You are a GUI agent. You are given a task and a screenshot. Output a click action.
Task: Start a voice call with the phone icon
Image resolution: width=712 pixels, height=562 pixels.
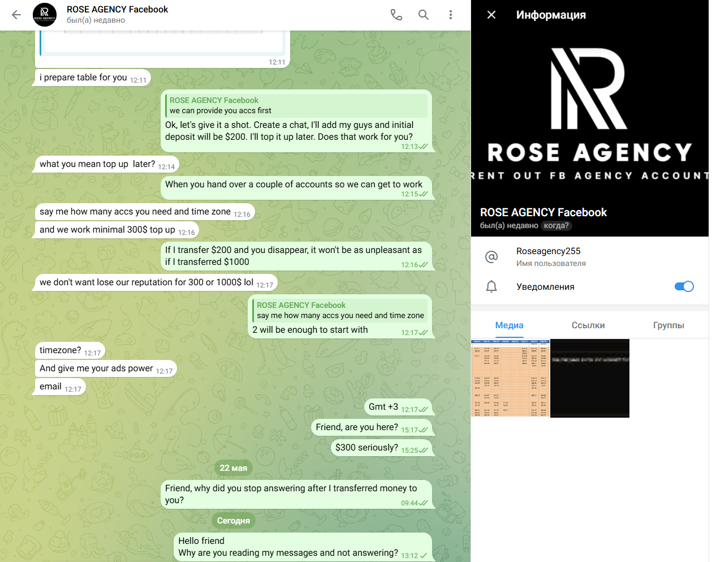[396, 15]
